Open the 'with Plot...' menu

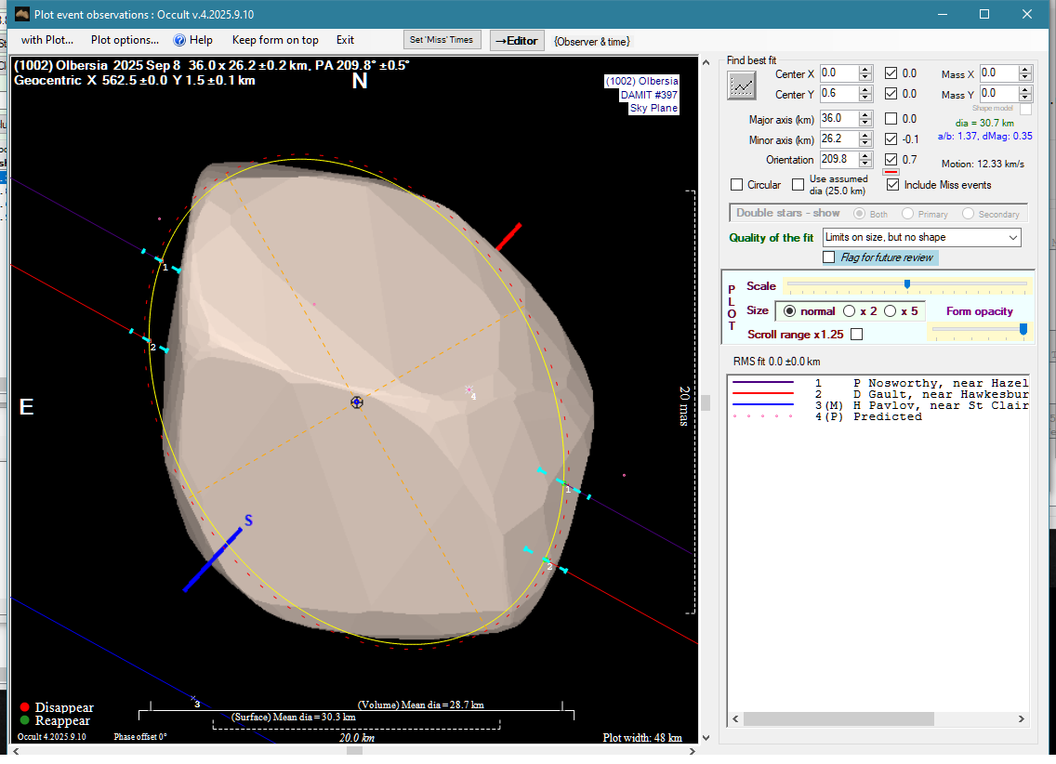click(x=47, y=40)
